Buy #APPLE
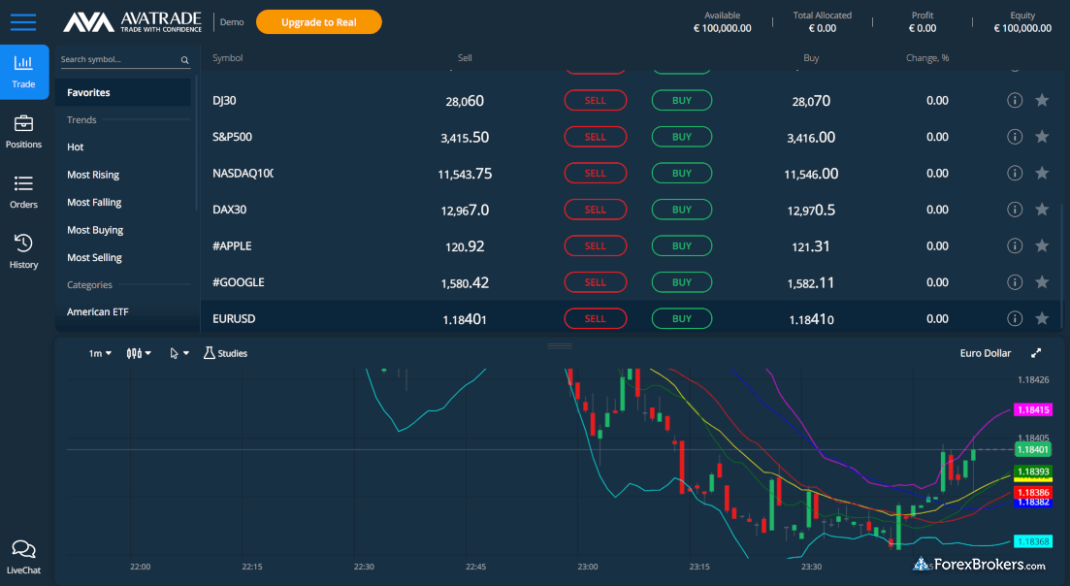 682,245
